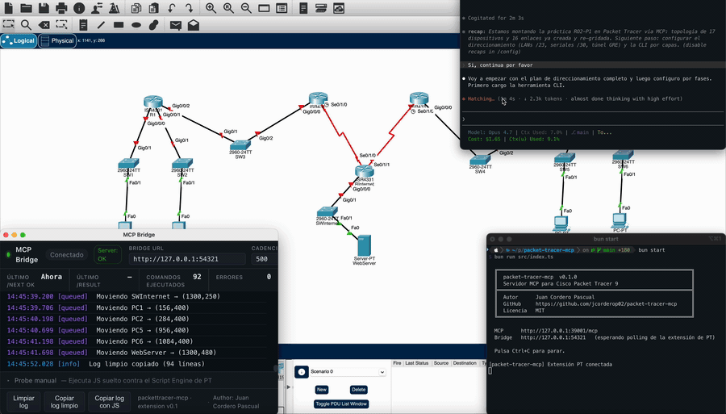Screen dimensions: 726x414
Task: Activate the Delete tool icon
Action: pos(44,24)
